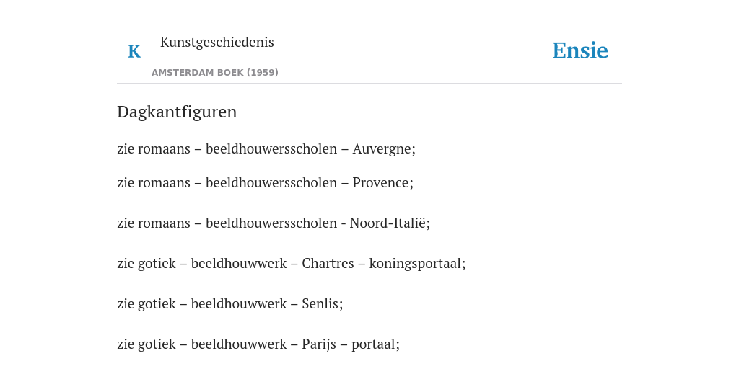This screenshot has height=369, width=739.
Task: Click the Parijs portaal reference line
Action: 258,344
